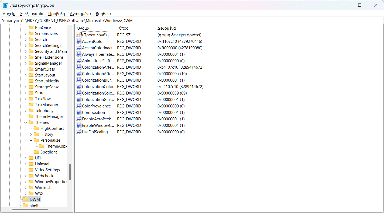The height and width of the screenshot is (213, 384).
Task: Click the Themes folder icon
Action: [x=31, y=123]
